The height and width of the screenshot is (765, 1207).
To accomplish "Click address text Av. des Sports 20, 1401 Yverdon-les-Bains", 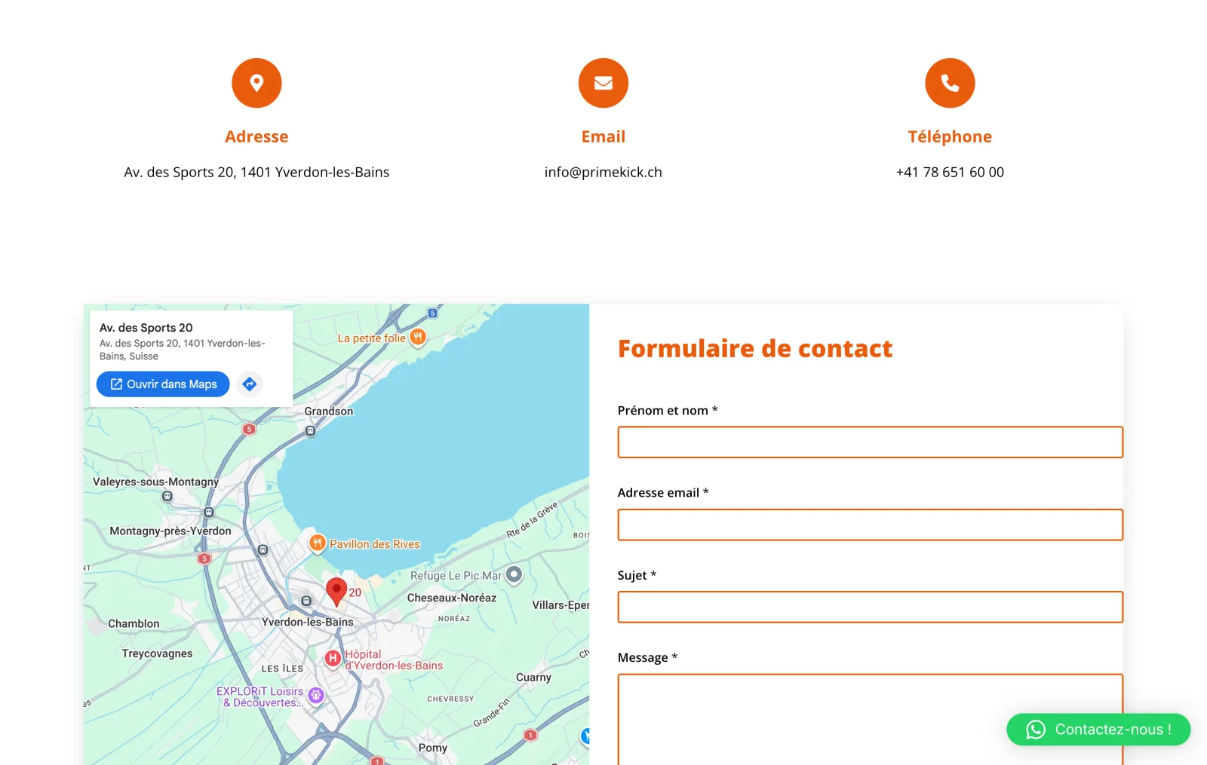I will 256,172.
